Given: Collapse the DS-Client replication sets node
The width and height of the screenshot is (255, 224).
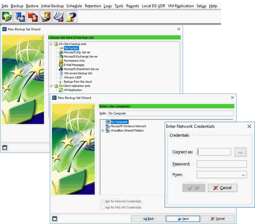Looking at the screenshot, I should tap(51, 86).
